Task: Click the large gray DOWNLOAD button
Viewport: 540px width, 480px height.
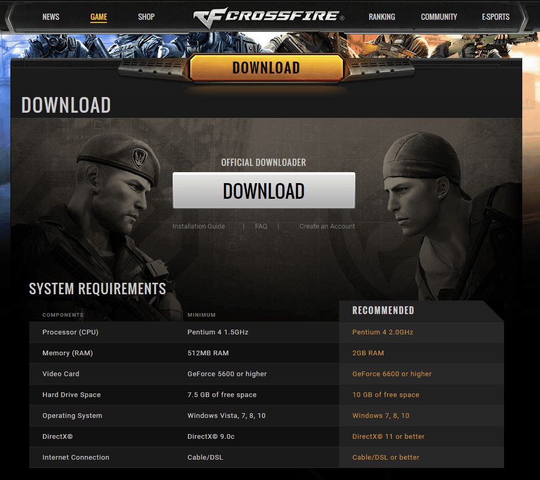Action: 264,190
